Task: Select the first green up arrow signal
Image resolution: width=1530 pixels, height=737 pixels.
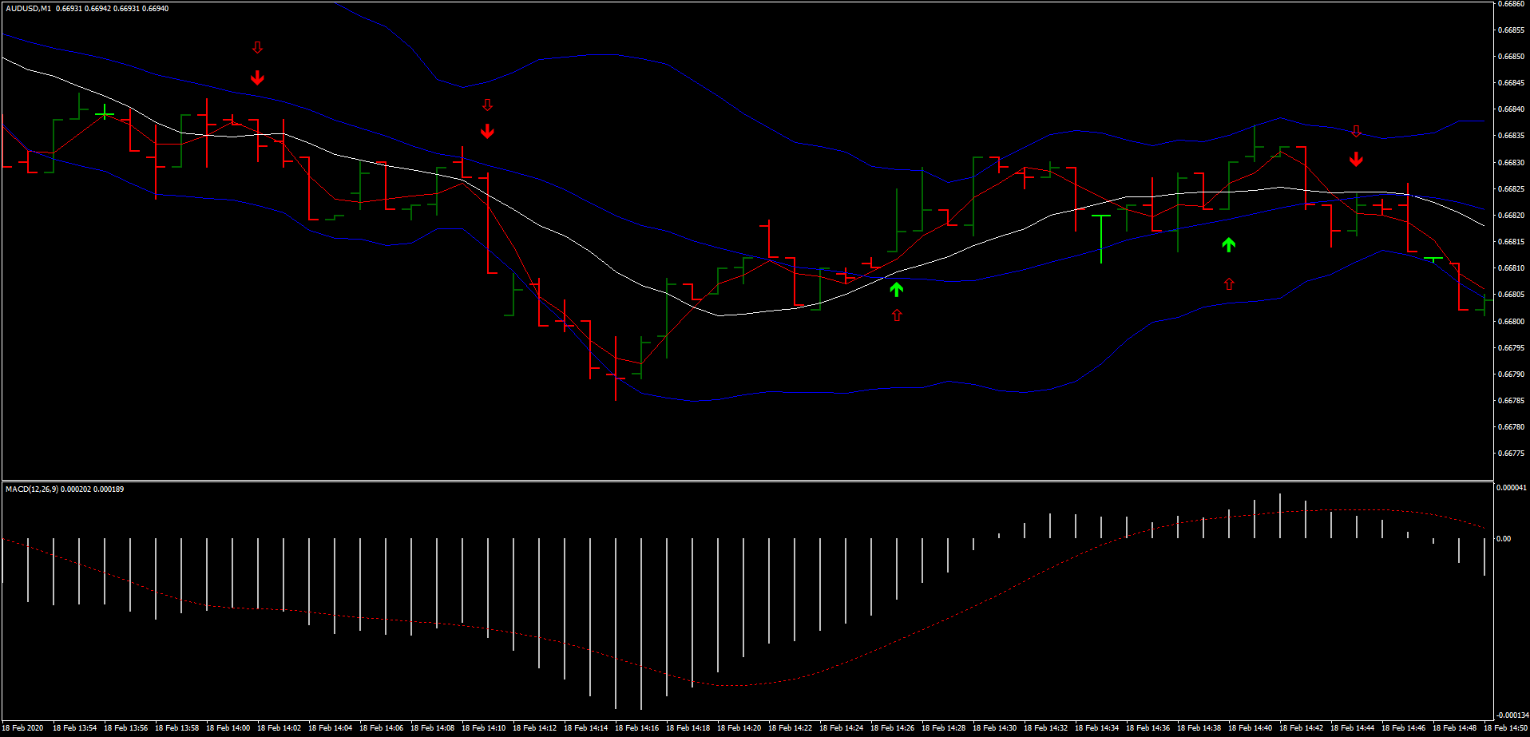Action: (x=897, y=289)
